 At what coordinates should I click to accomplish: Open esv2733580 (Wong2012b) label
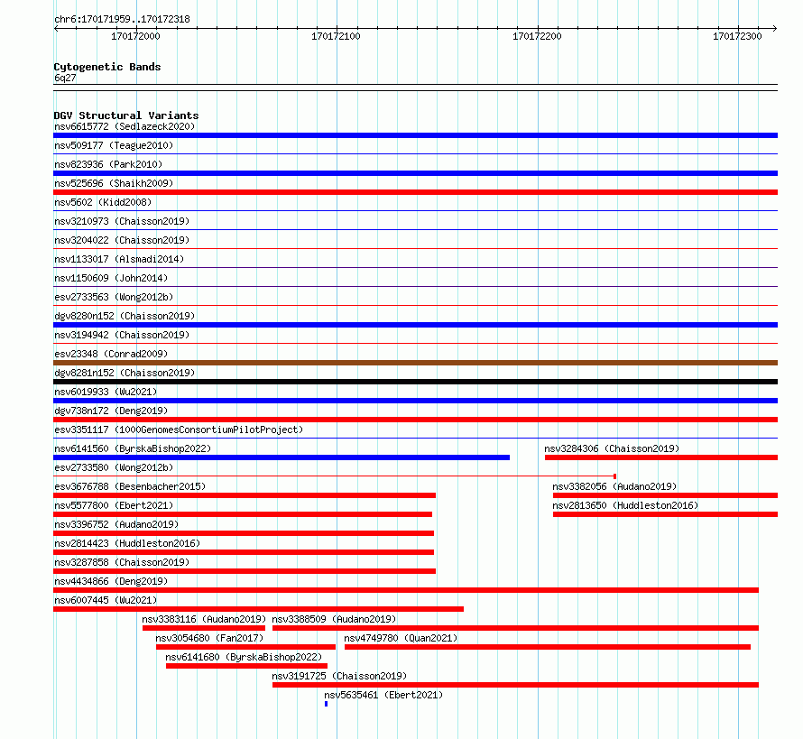tap(114, 467)
